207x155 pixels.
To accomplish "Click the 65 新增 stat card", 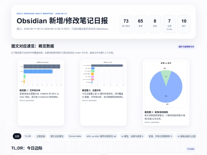I will tap(140, 24).
